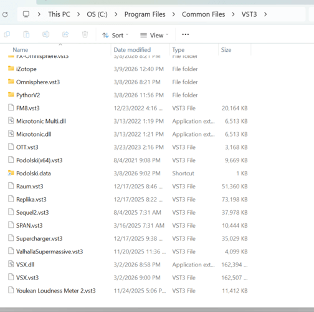Select the PythorV2 folder icon

11,95
